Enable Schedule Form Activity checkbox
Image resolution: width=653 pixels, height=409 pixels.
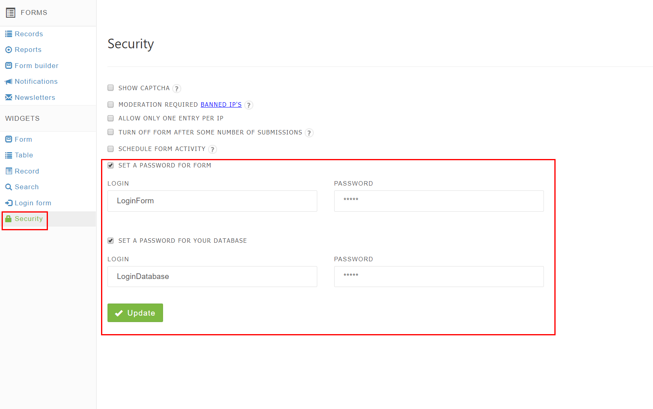pyautogui.click(x=111, y=149)
